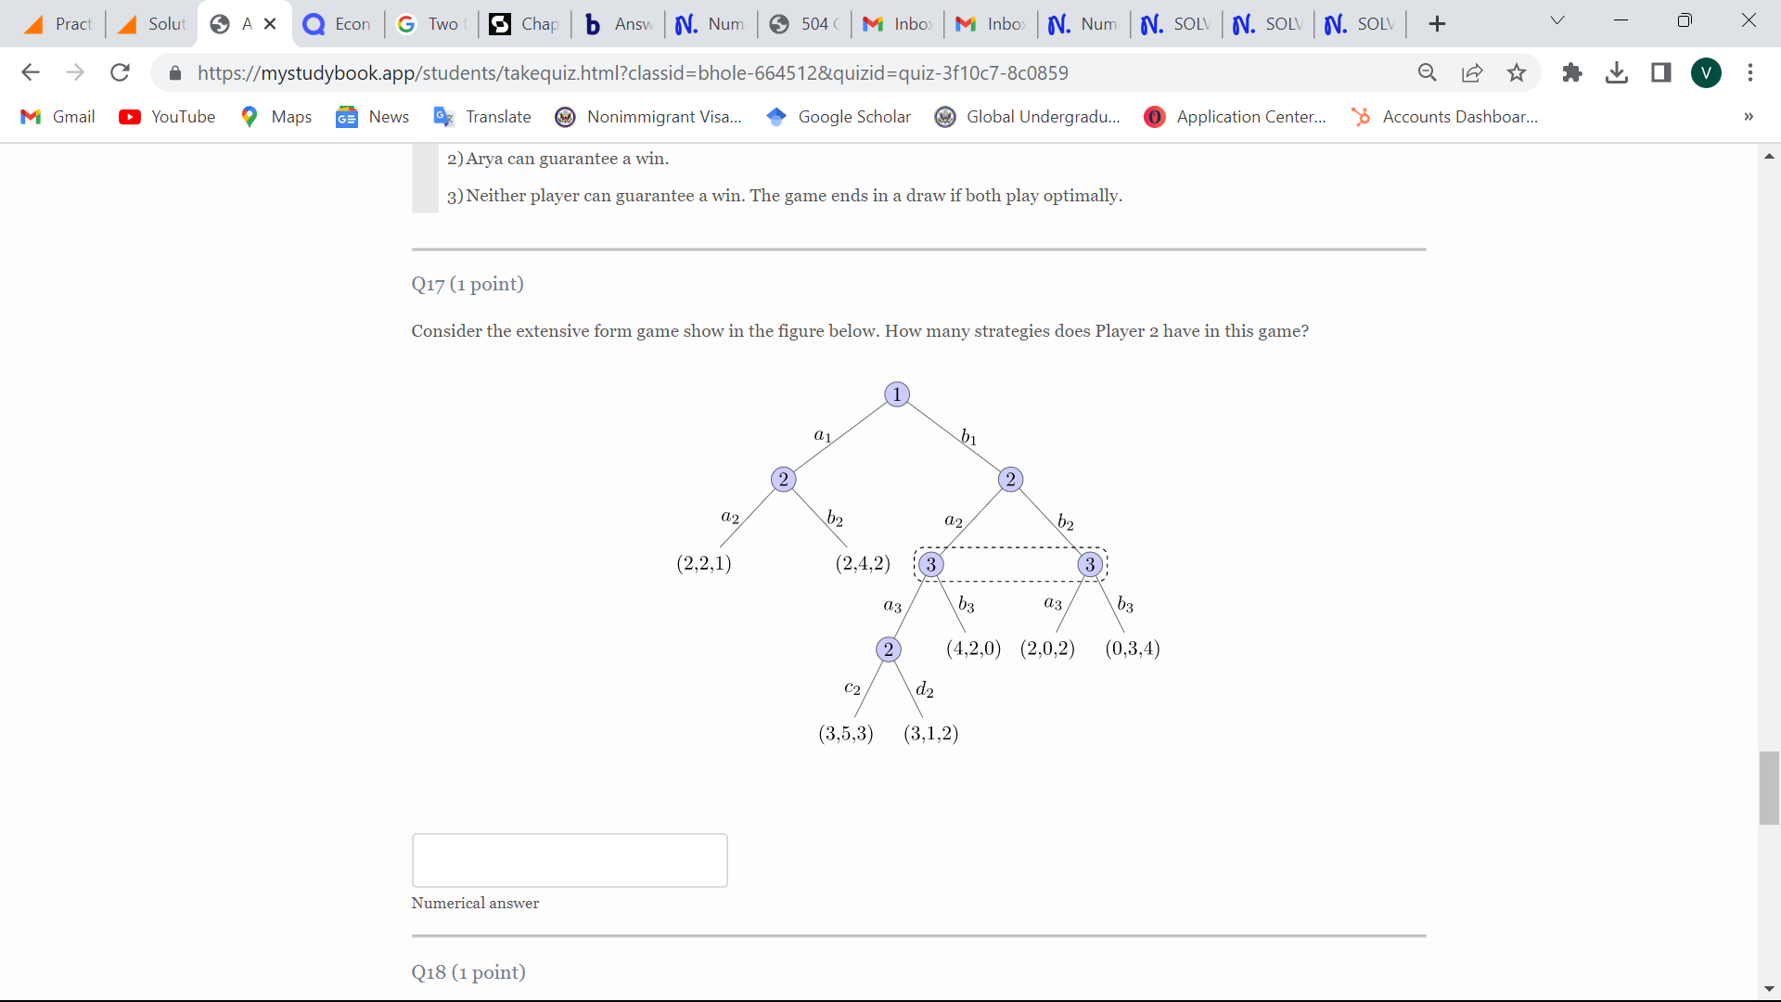Click the share icon in the address bar
This screenshot has height=1002, width=1781.
tap(1472, 72)
